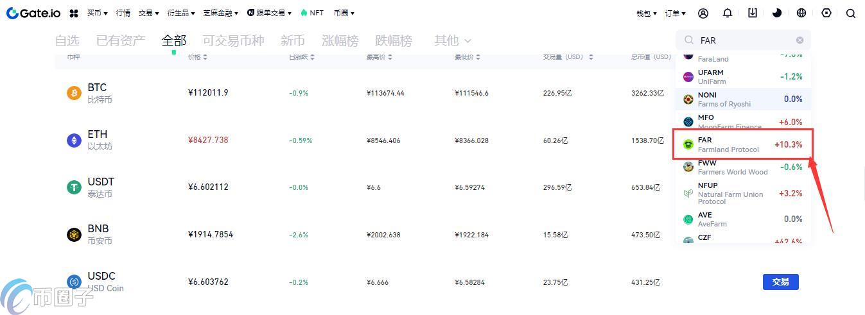Click USDT price ¥6.602112

click(208, 187)
